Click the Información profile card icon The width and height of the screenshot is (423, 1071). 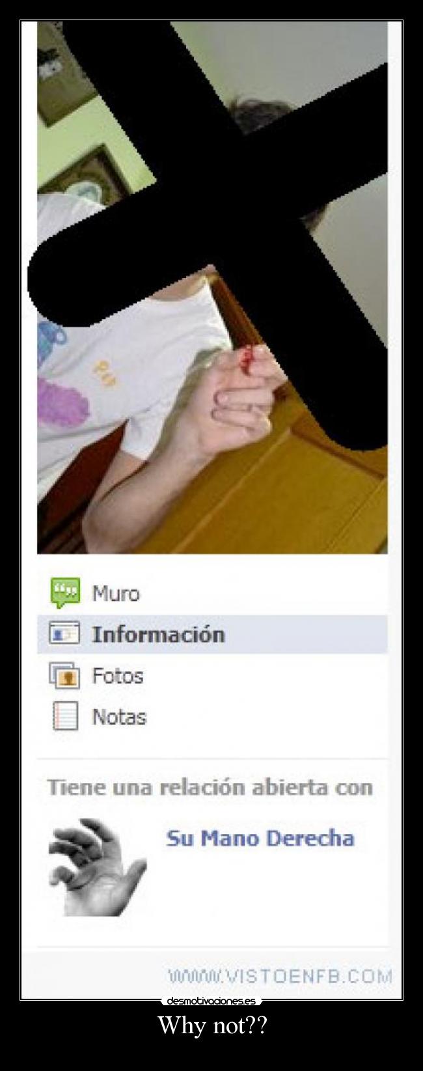(64, 633)
